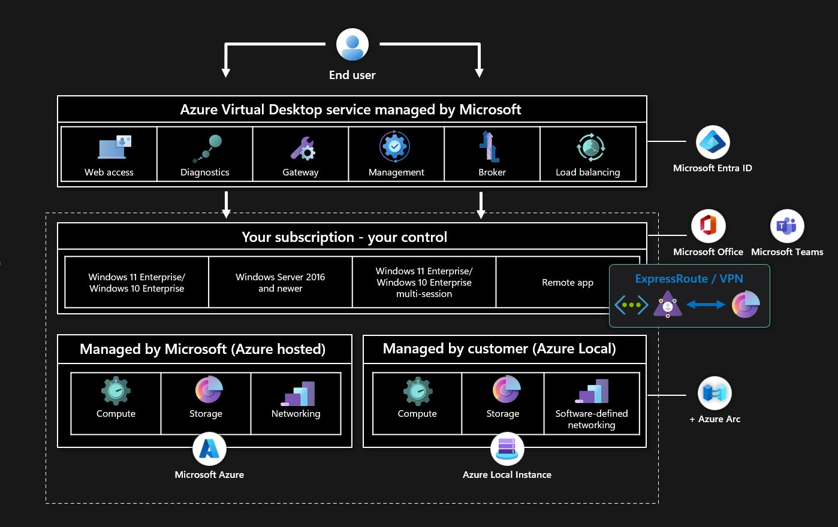Image resolution: width=838 pixels, height=527 pixels.
Task: Click Windows 11 Enterprise/Windows 10 Enterprise box
Action: [137, 282]
